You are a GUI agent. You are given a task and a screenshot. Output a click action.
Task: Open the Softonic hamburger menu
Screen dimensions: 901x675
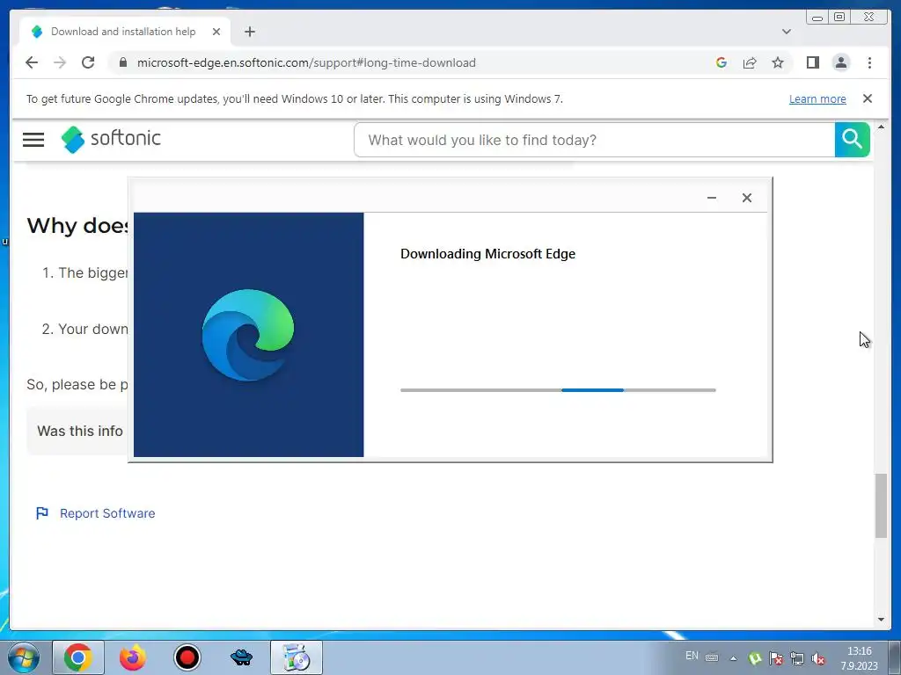tap(33, 140)
